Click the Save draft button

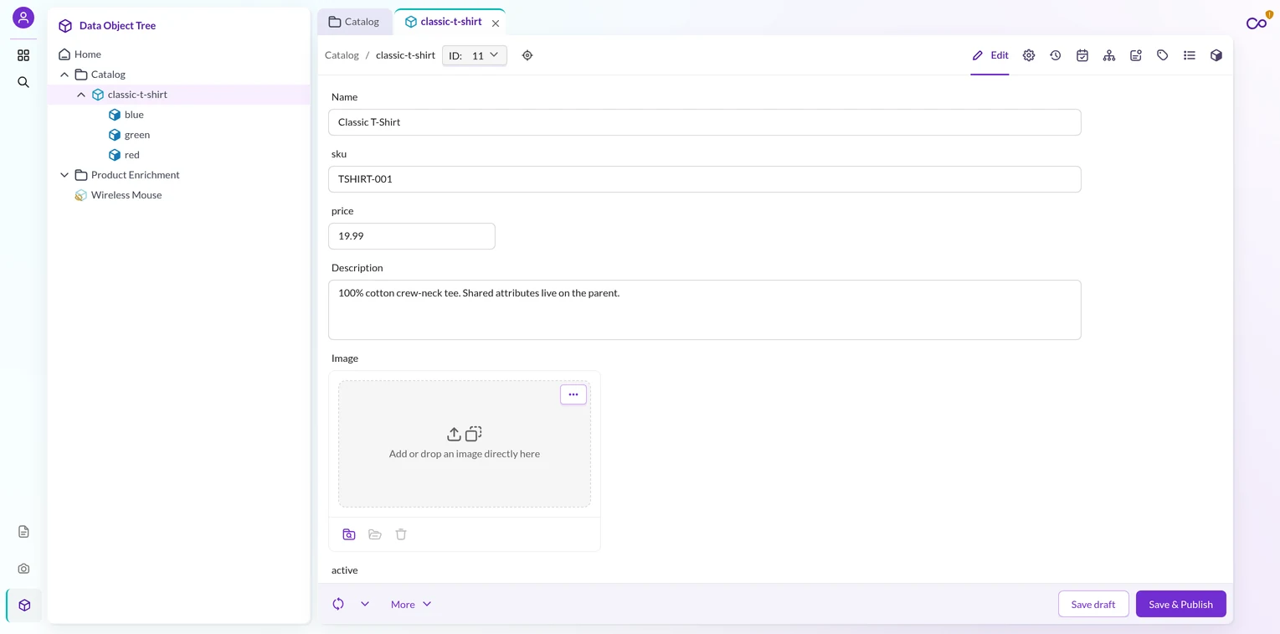pos(1093,604)
